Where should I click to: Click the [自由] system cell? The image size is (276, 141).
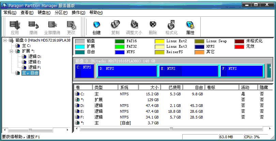click(125, 123)
